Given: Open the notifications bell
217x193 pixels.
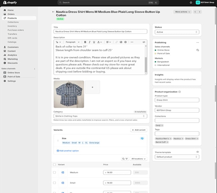Looking at the screenshot, I should (x=191, y=3).
